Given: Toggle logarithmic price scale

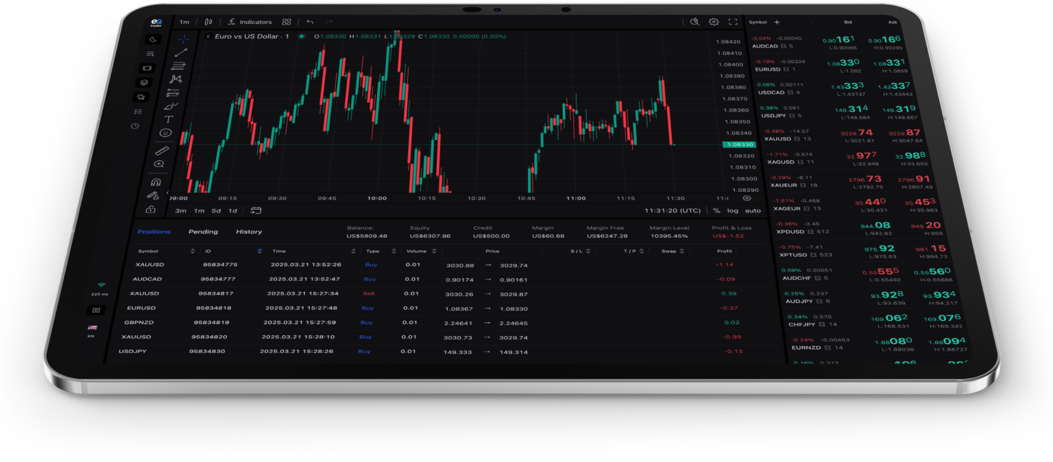Looking at the screenshot, I should click(x=733, y=210).
